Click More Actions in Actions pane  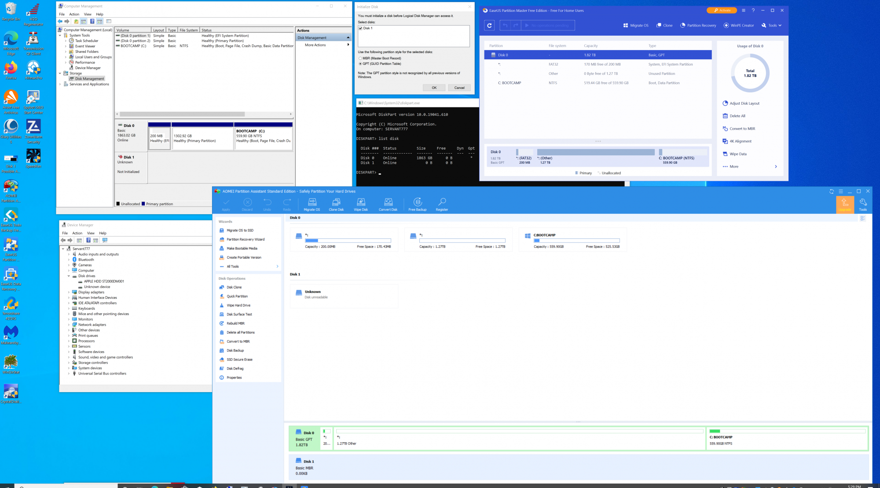pos(315,45)
